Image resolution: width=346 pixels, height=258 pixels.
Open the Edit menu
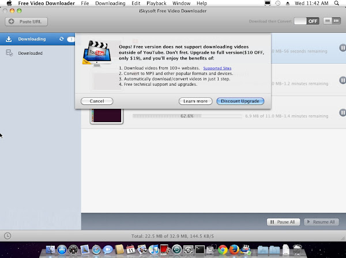(136, 3)
